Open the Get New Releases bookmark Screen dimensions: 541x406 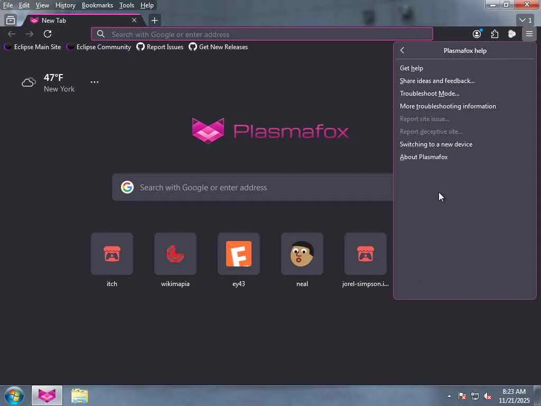click(218, 47)
